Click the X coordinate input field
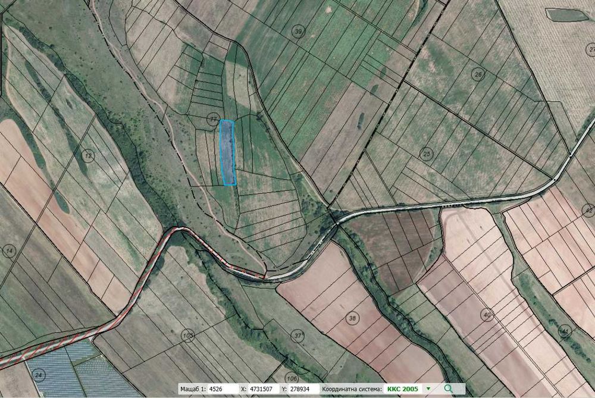Viewport: 595px width, 398px height. [x=263, y=388]
